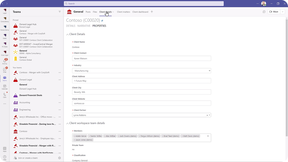Open team management settings gear

click(60, 158)
